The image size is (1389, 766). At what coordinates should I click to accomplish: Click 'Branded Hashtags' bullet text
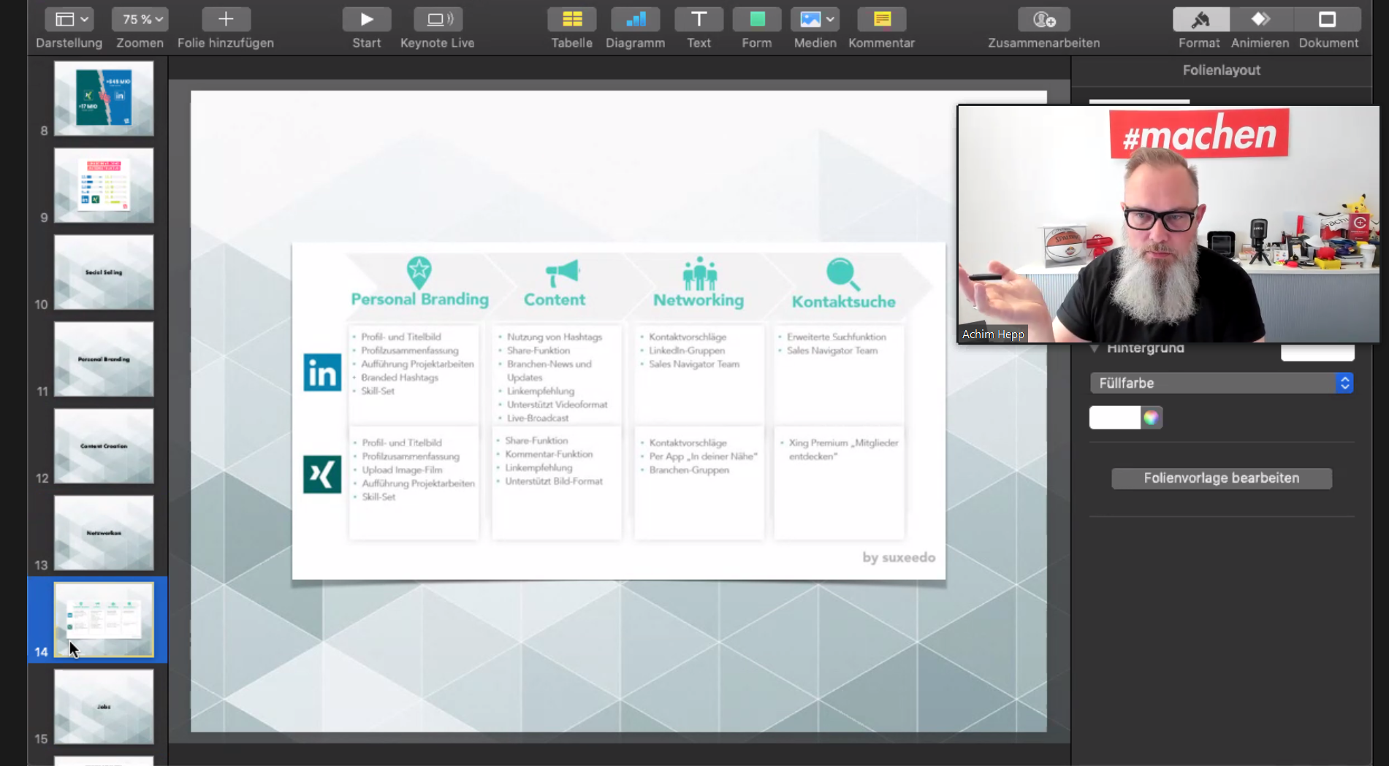(400, 378)
